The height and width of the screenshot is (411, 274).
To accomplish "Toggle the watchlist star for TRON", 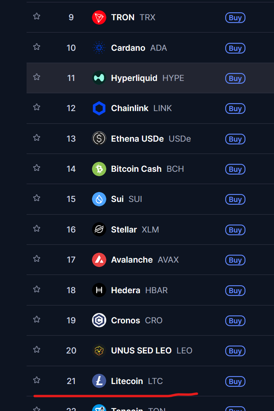I will [x=36, y=16].
